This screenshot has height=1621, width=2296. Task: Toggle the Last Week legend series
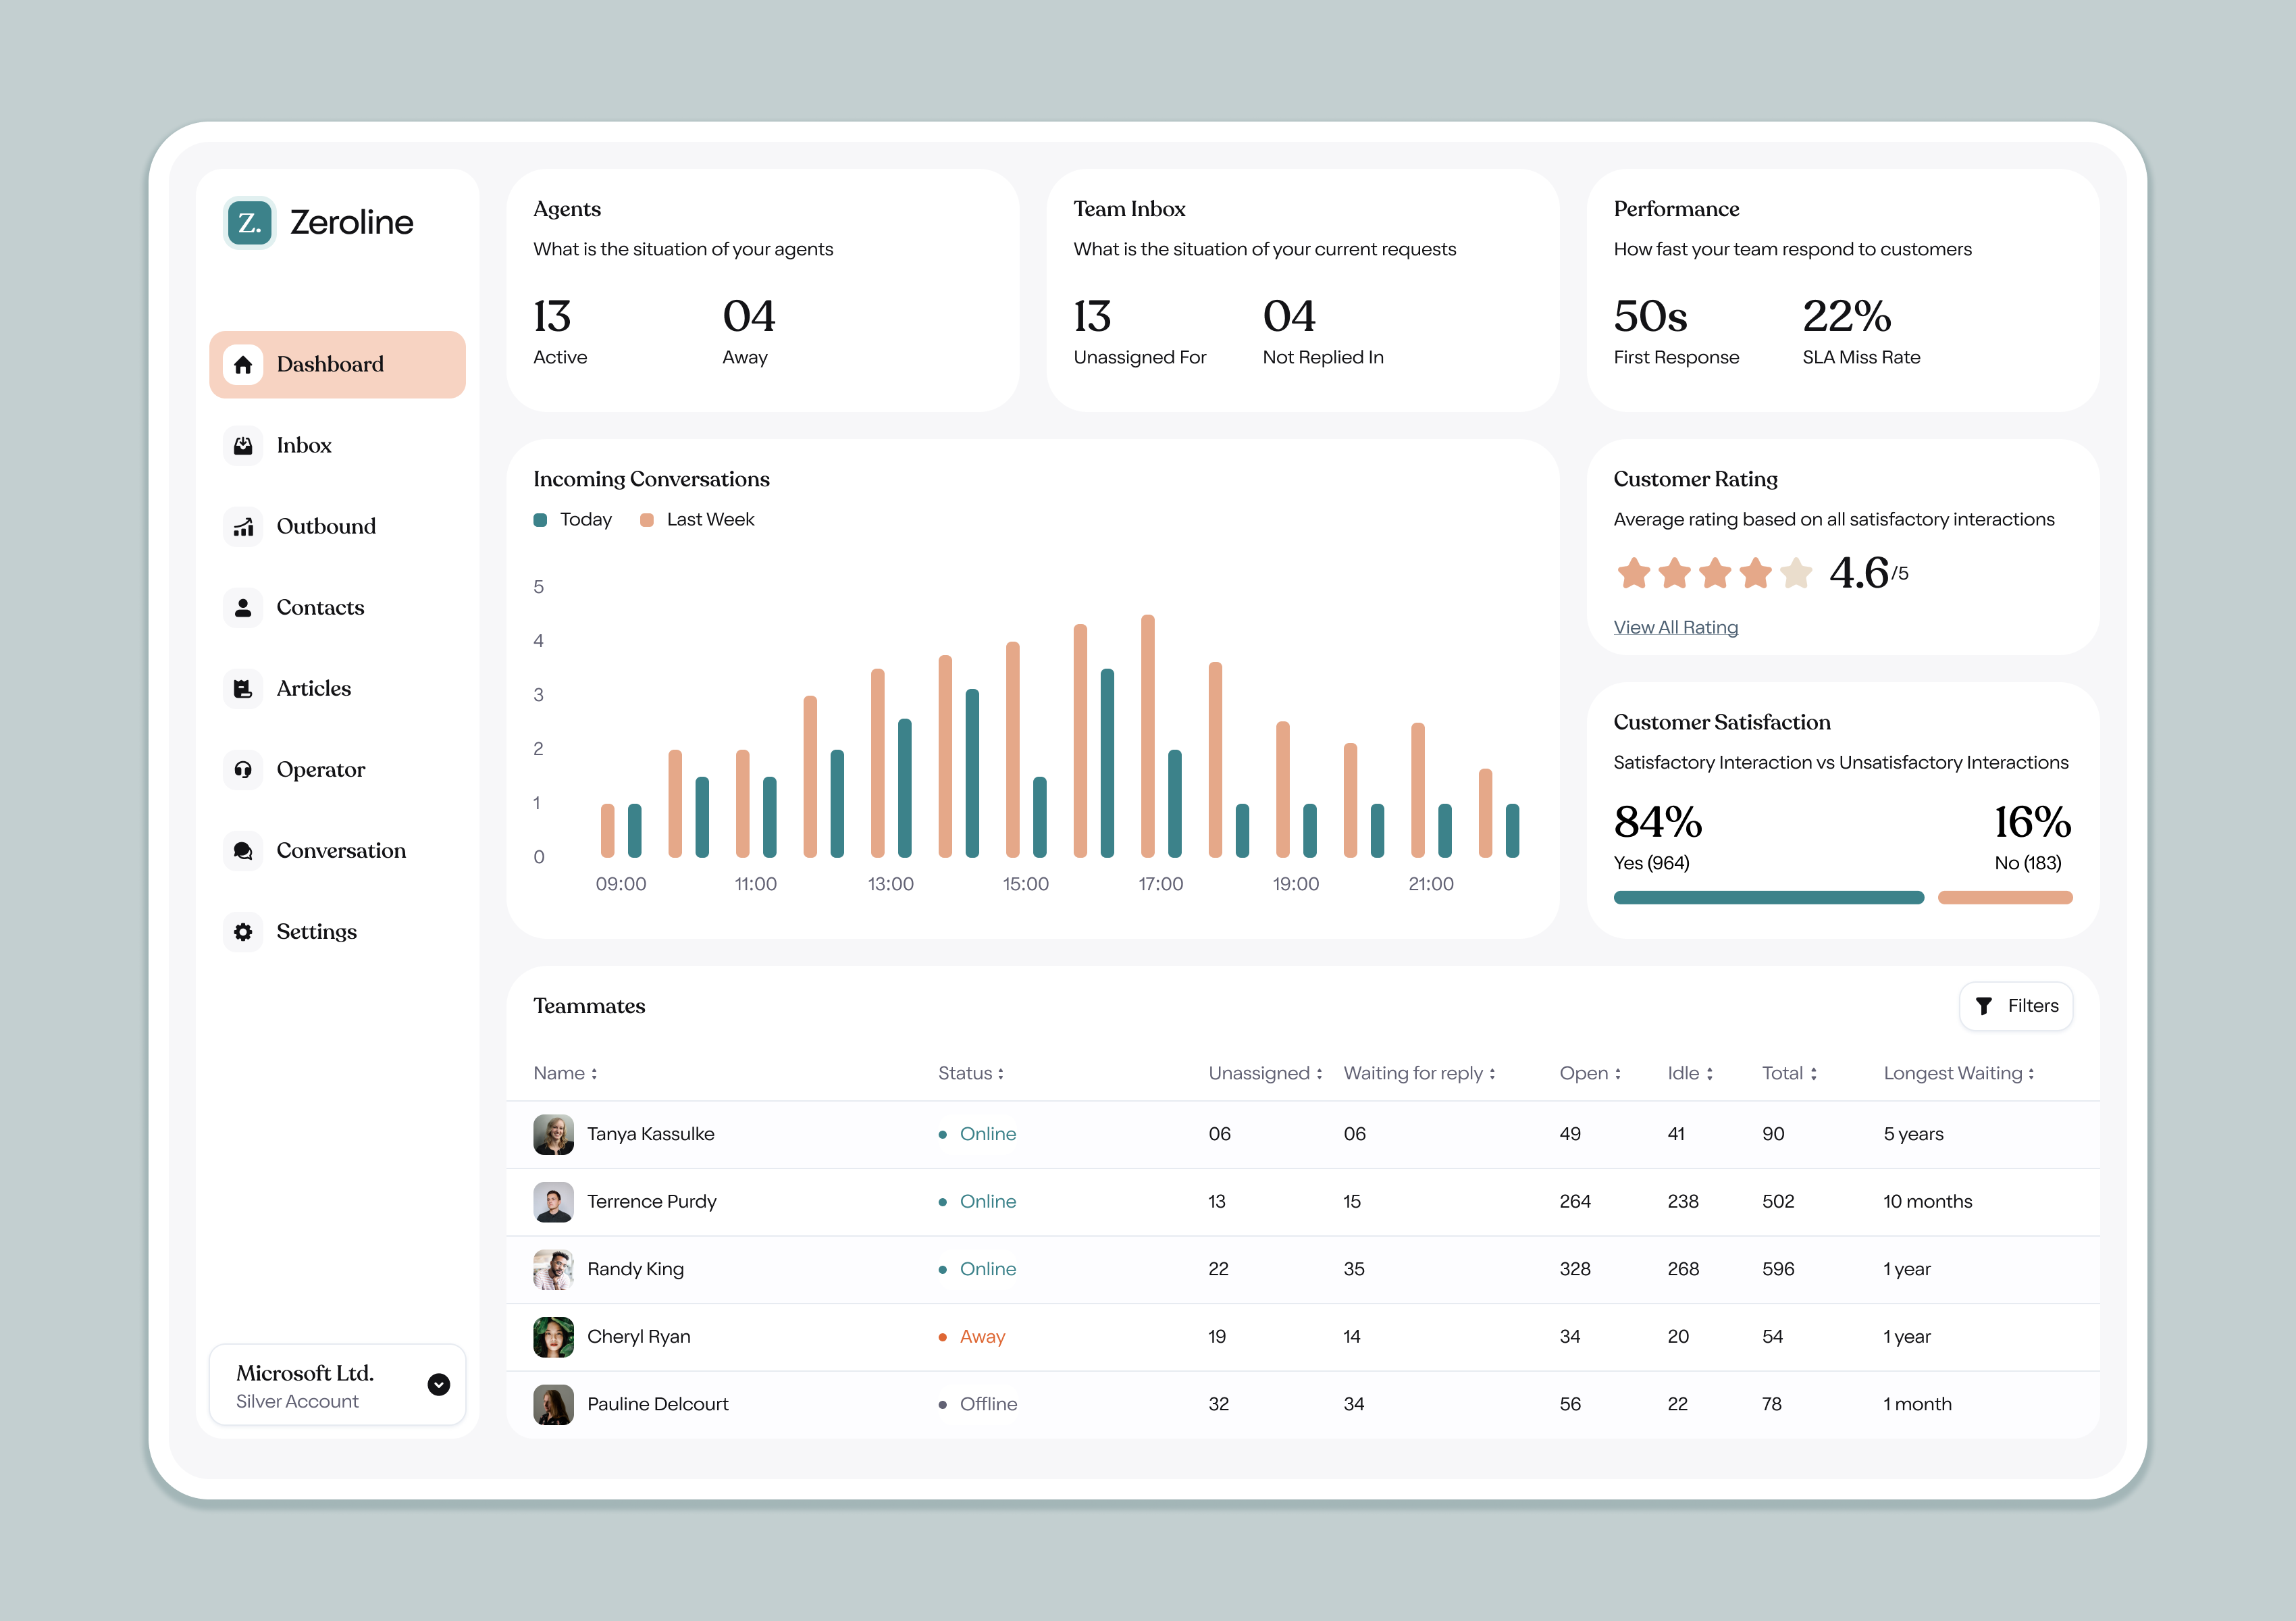[x=697, y=520]
